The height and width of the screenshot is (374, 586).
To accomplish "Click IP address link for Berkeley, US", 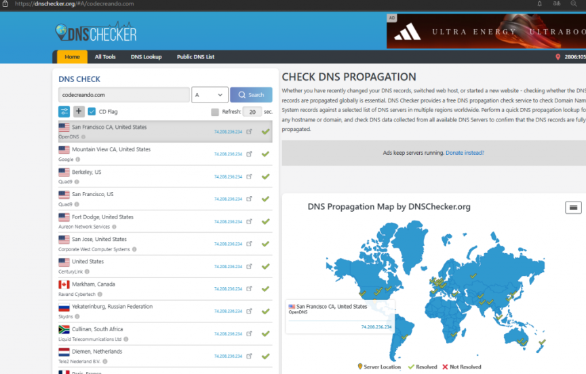I will [228, 176].
